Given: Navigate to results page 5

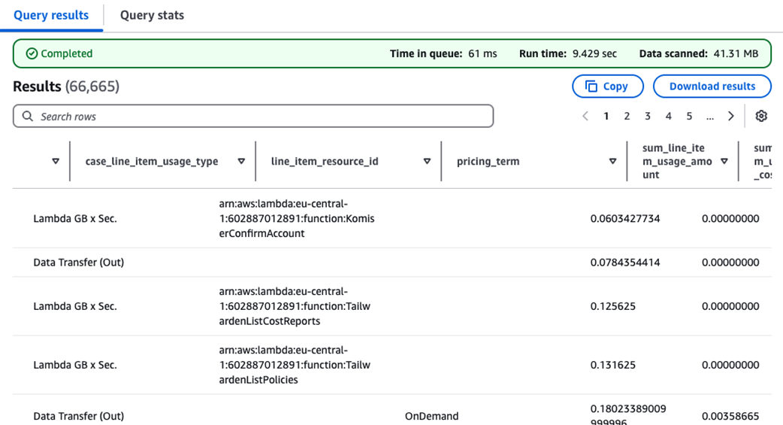Looking at the screenshot, I should pos(689,116).
